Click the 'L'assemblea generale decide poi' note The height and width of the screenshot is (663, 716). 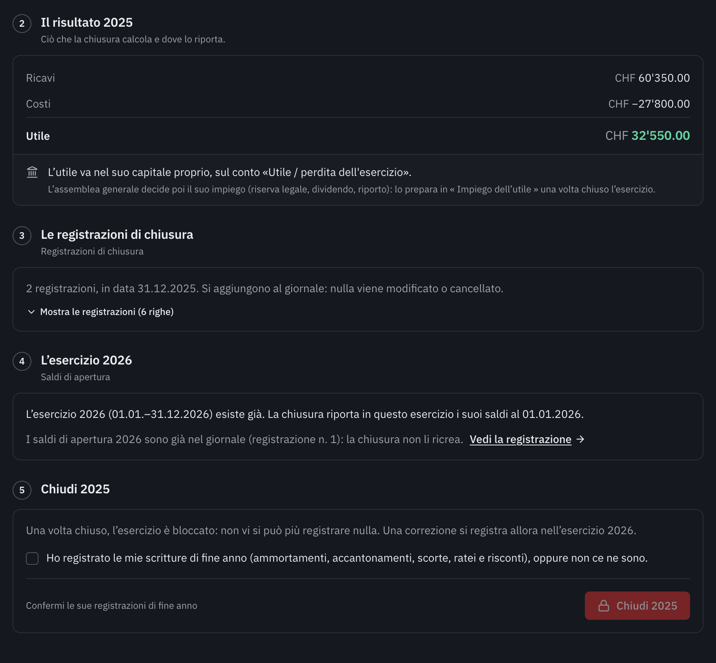[351, 189]
